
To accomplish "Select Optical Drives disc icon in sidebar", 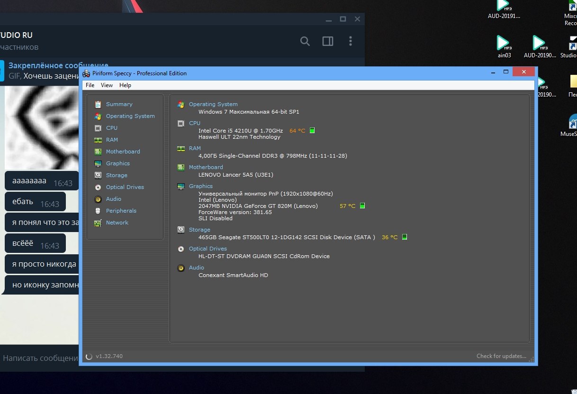I will click(98, 187).
